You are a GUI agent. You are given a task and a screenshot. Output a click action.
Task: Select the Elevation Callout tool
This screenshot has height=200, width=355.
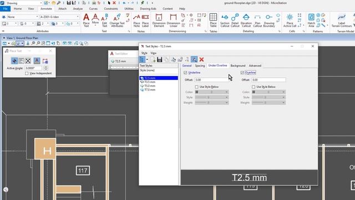246,21
